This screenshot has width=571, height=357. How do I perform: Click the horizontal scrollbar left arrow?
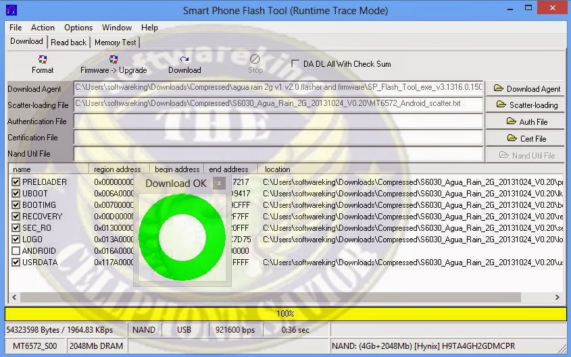(x=14, y=297)
